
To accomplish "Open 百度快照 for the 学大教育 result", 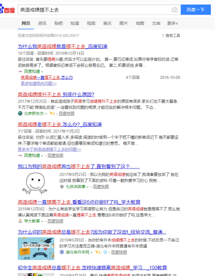I will coord(55,221).
